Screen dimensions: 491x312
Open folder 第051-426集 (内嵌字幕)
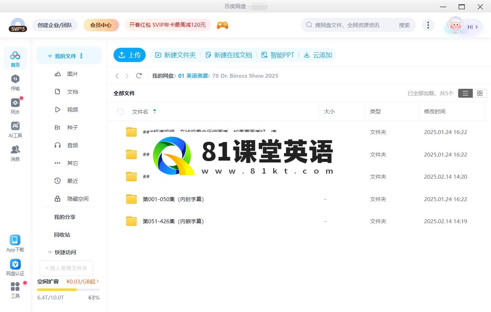[x=173, y=221]
